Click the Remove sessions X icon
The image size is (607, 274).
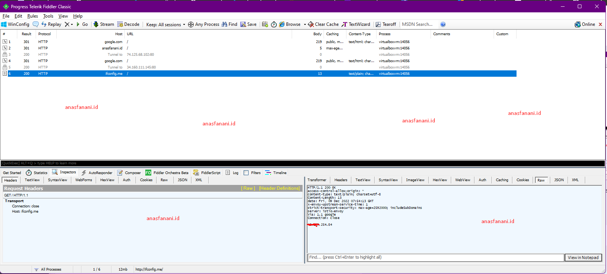(67, 24)
